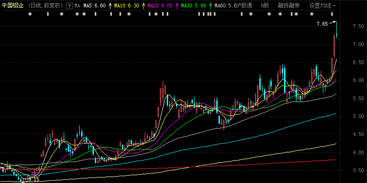The width and height of the screenshot is (367, 183).
Task: Click the 7.00 price axis label
Action: (358, 44)
